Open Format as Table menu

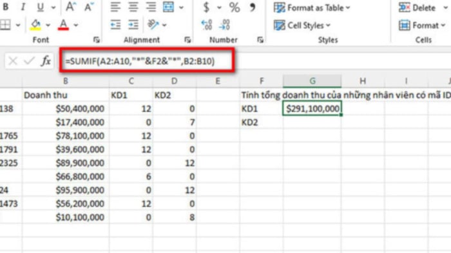pos(312,8)
